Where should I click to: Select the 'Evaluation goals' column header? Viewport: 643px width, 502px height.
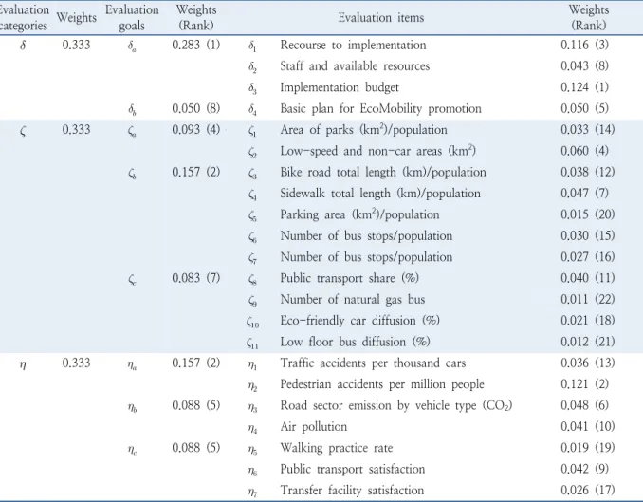click(132, 18)
